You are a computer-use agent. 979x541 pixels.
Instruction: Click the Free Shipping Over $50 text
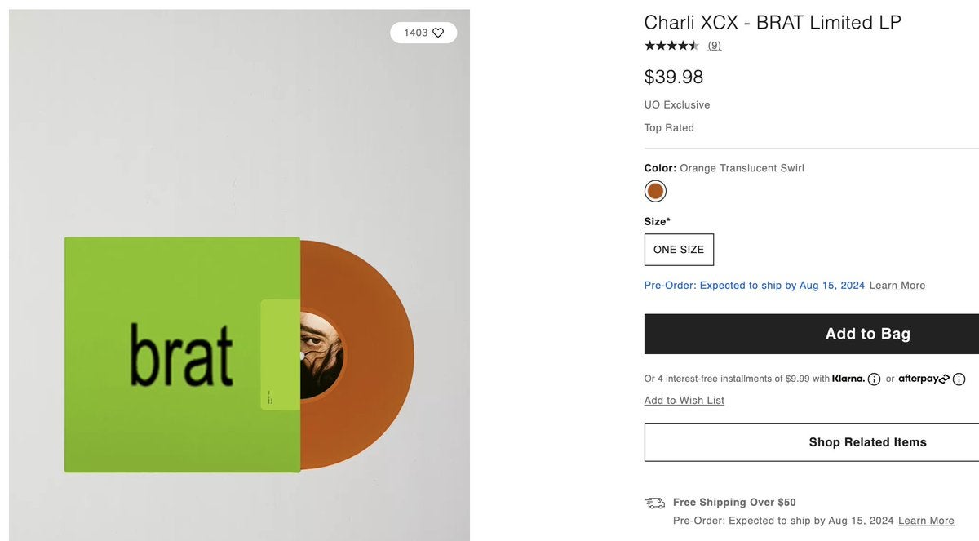pos(734,503)
